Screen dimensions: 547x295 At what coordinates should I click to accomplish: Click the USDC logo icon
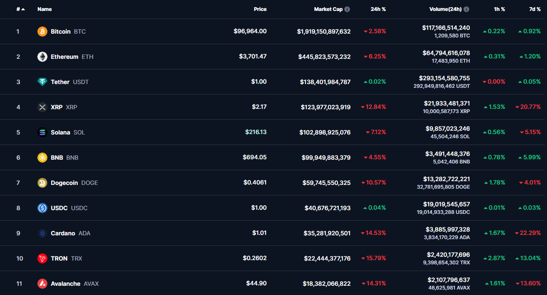[42, 208]
